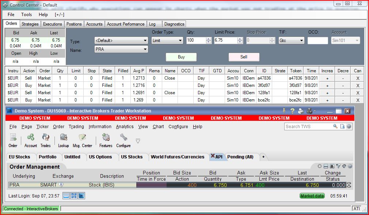The width and height of the screenshot is (369, 215).
Task: Click the grey circle icon in Order Management header
Action: [320, 166]
